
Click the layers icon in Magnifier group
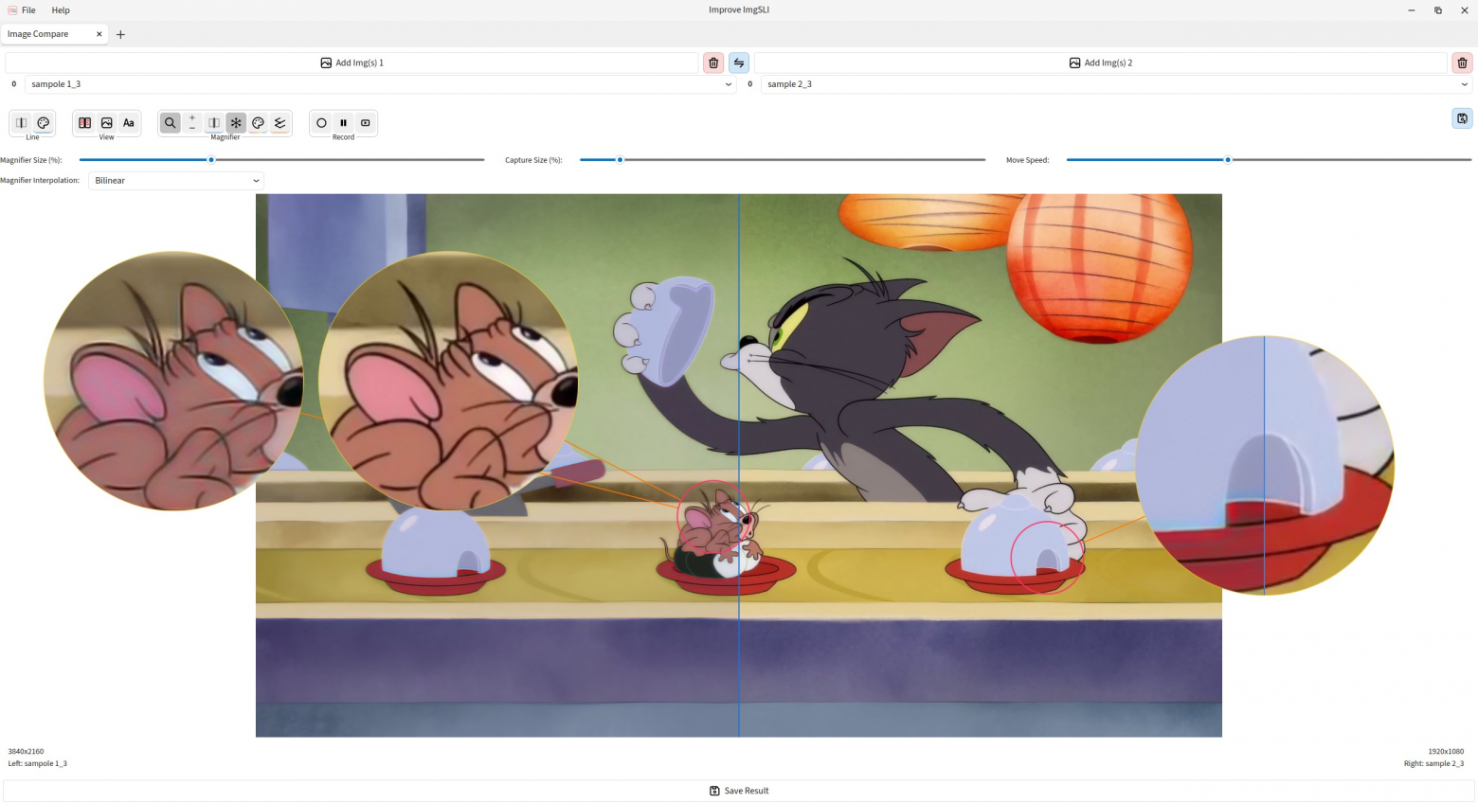pyautogui.click(x=279, y=123)
